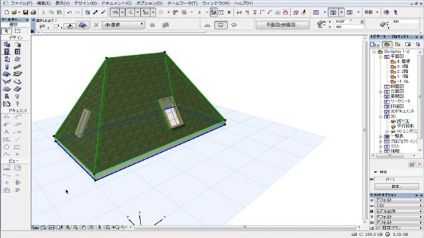Screen dimensions: 424x238
Task: Click the New document icon
Action: [x=7, y=13]
